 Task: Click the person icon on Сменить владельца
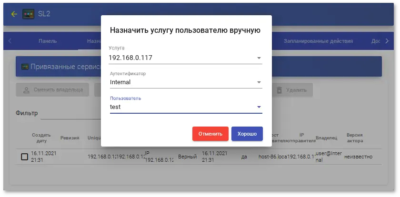coord(26,90)
